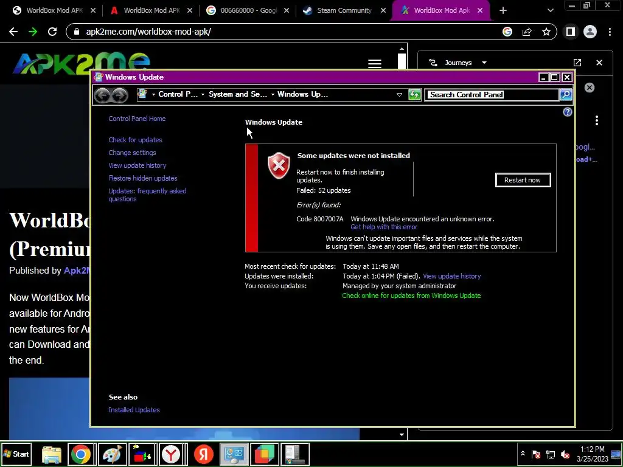
Task: Click the muted volume tray icon
Action: click(x=565, y=454)
